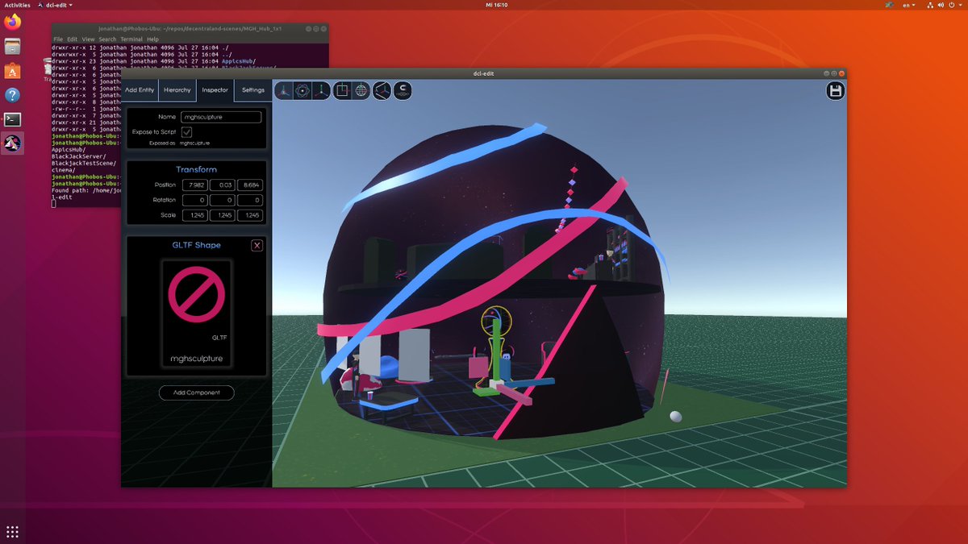Open Firefox from the Ubuntu dock
The height and width of the screenshot is (544, 968).
click(x=12, y=22)
